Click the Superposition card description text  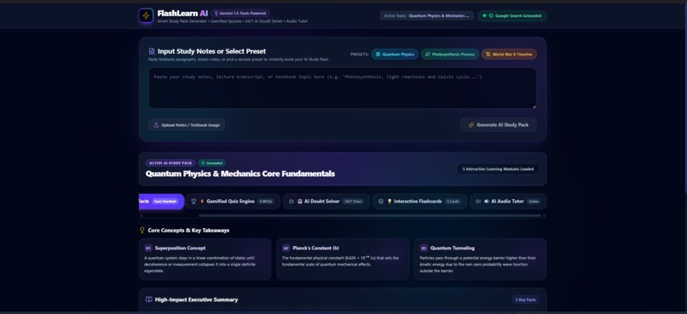199,264
